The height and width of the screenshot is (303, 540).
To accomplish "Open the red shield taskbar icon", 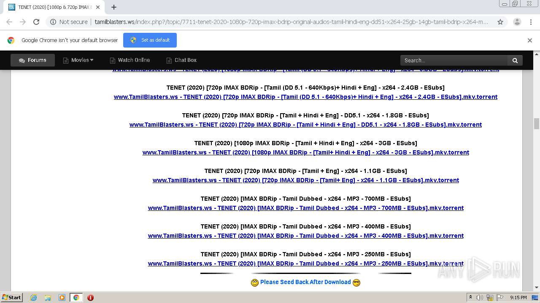I will [90, 298].
